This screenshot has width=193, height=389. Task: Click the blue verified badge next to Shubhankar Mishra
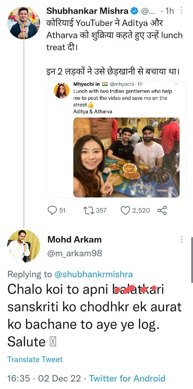click(135, 11)
